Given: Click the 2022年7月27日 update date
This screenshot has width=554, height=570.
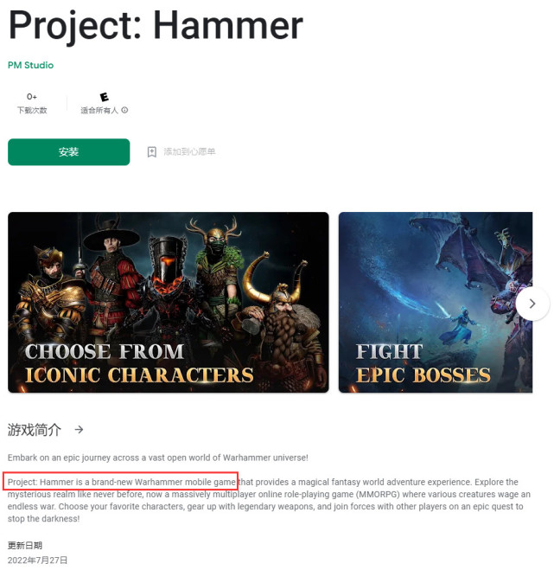Looking at the screenshot, I should [37, 560].
